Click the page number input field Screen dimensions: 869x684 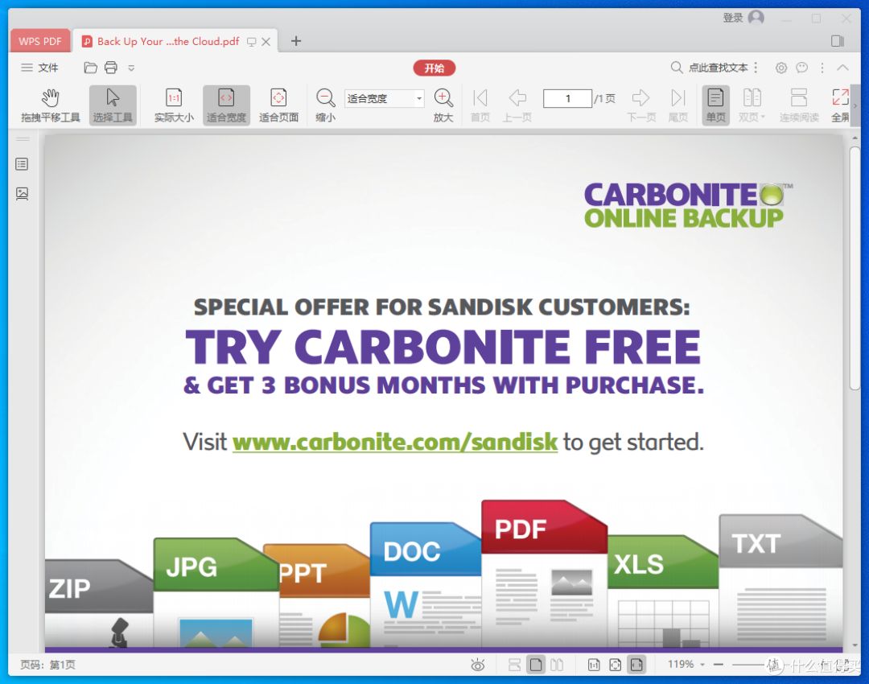pos(567,99)
